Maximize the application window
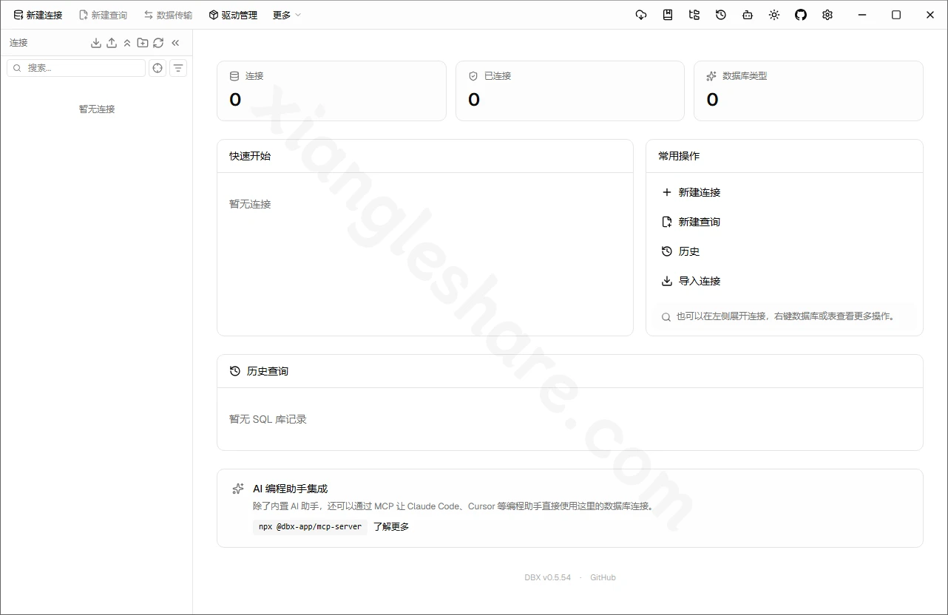Viewport: 948px width, 615px height. coord(896,15)
